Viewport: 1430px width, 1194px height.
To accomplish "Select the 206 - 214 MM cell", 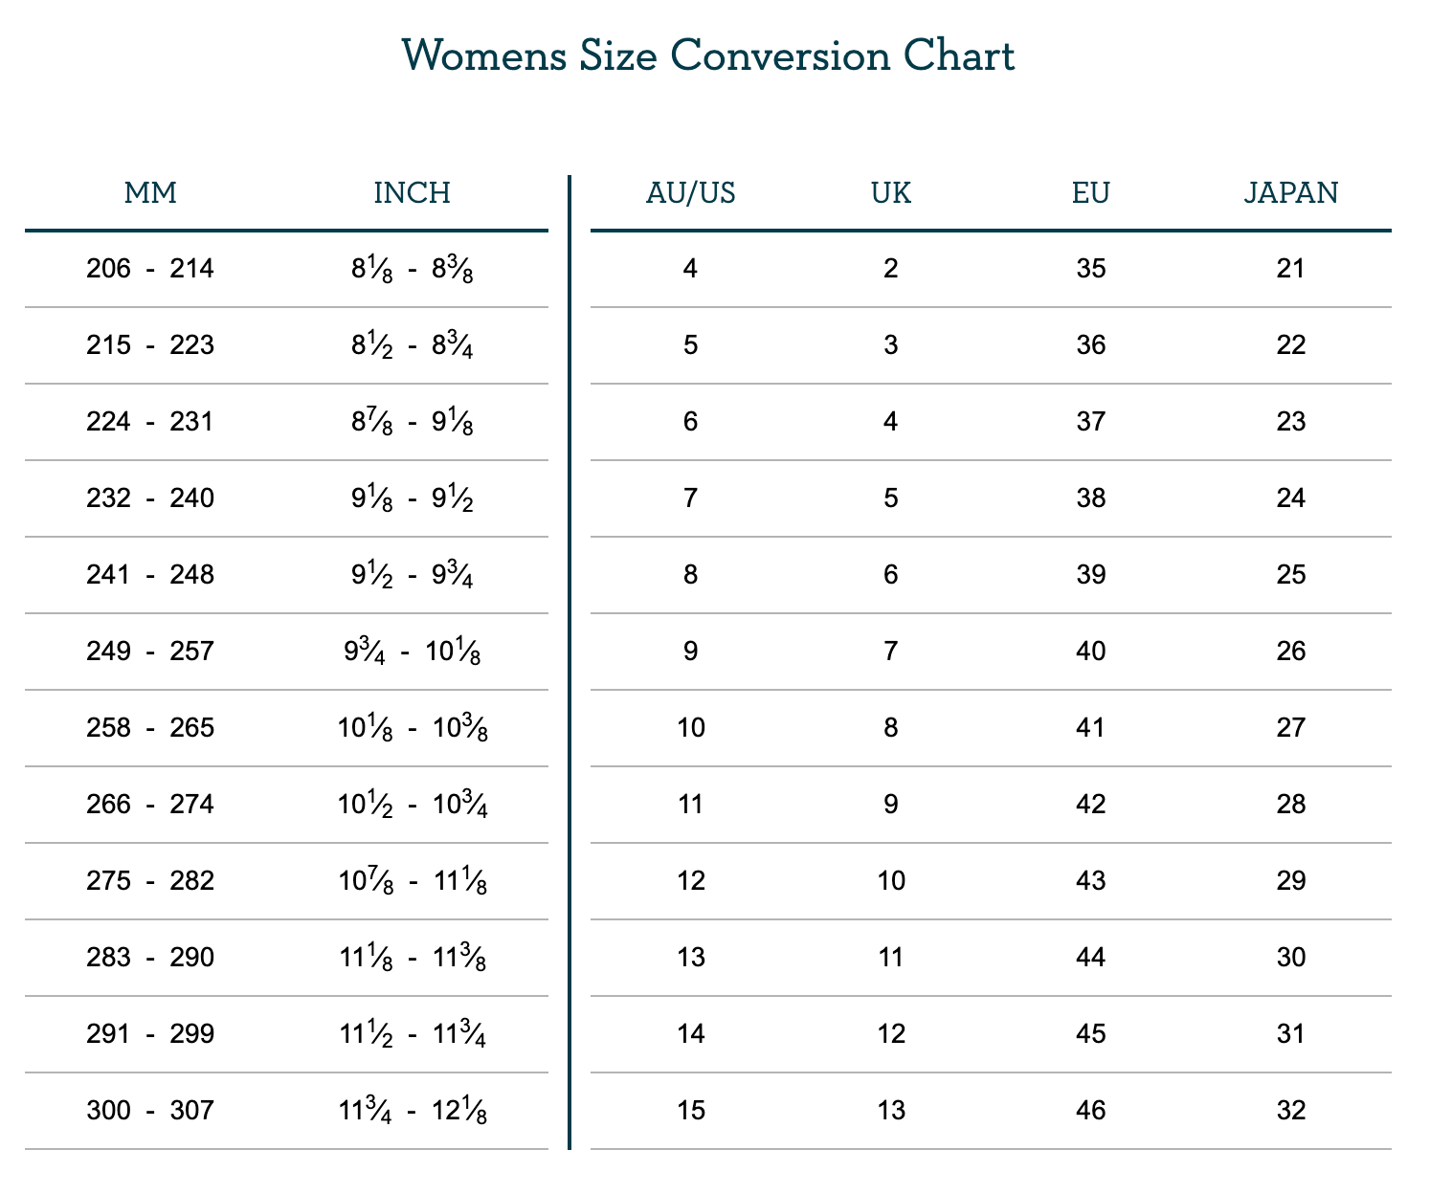I will tap(150, 269).
